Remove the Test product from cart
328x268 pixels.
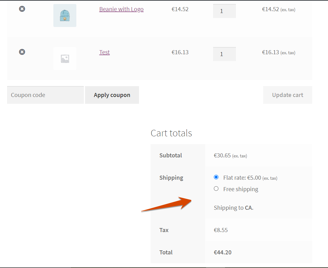click(22, 52)
